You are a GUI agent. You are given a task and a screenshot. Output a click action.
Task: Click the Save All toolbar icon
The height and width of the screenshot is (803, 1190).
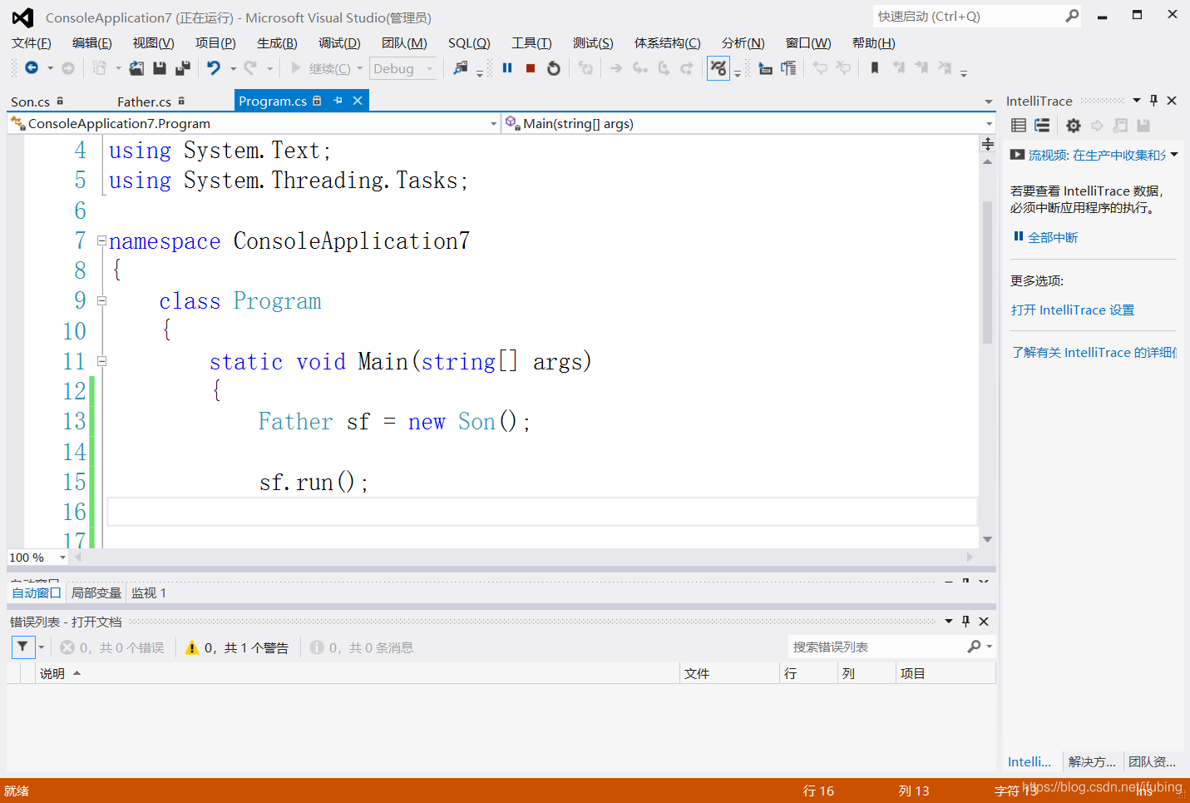183,68
